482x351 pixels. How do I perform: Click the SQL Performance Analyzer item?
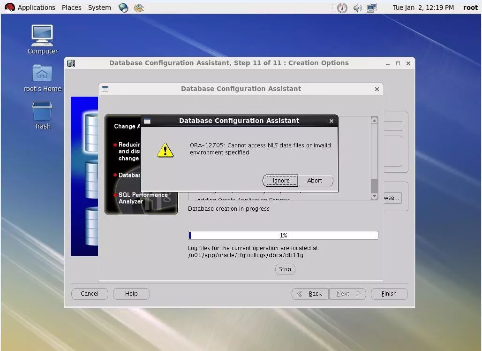pos(143,198)
